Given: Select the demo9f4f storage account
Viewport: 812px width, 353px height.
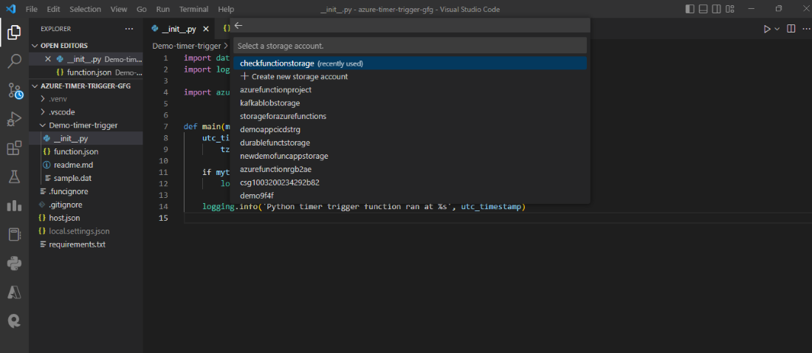Looking at the screenshot, I should click(410, 196).
